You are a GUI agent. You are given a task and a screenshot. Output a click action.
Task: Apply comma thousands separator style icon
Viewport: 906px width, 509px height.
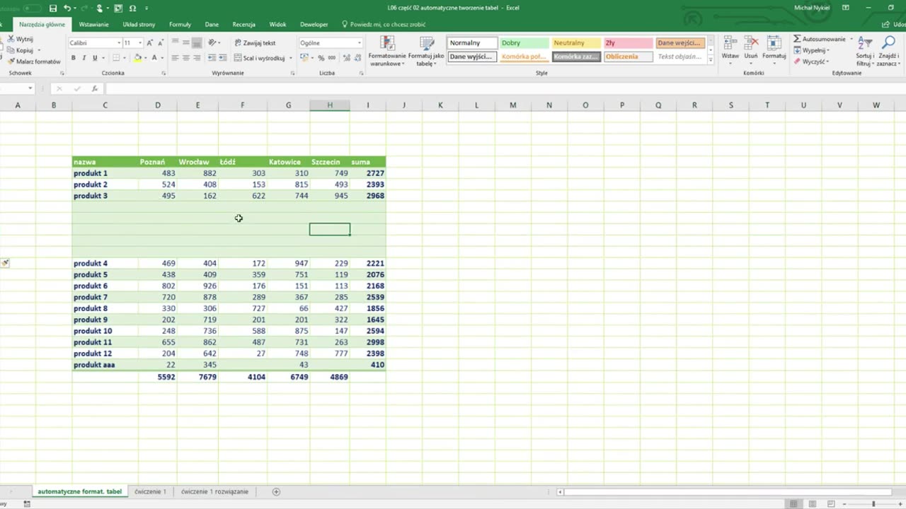pos(332,58)
